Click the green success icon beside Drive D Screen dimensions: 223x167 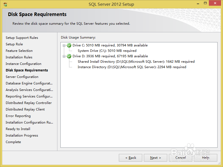(x=69, y=56)
